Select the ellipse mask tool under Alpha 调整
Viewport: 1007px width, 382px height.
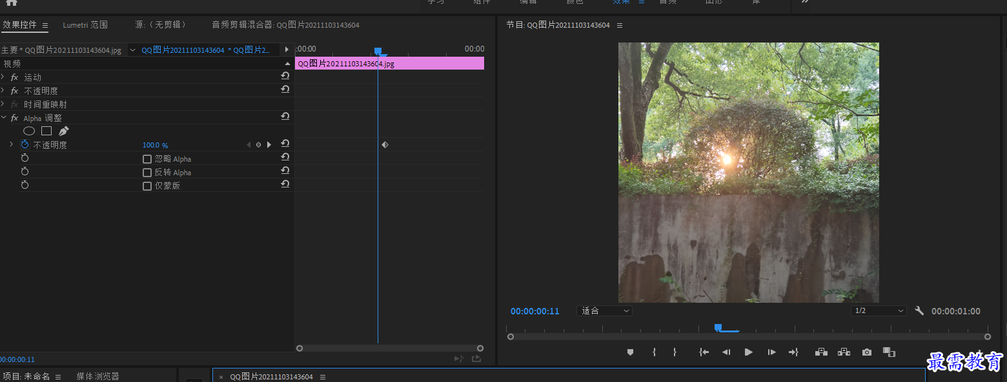coord(29,131)
